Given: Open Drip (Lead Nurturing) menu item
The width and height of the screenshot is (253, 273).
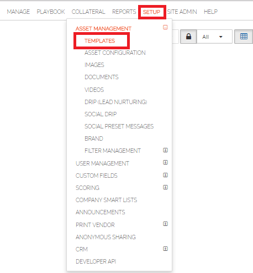Looking at the screenshot, I should click(x=115, y=102).
